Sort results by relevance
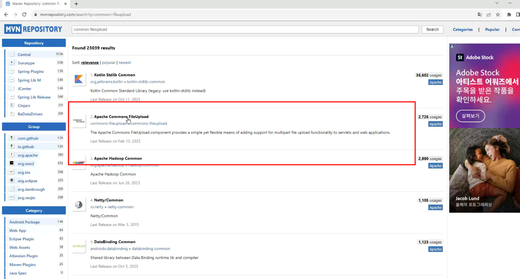 click(x=90, y=62)
